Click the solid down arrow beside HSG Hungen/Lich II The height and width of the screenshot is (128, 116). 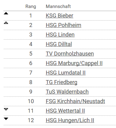6,119
